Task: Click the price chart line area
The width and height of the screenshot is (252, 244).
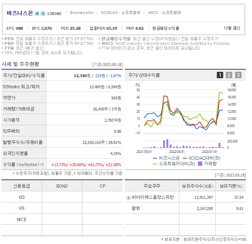Action: click(x=183, y=112)
